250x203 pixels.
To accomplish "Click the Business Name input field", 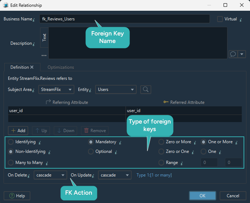I will [x=124, y=19].
